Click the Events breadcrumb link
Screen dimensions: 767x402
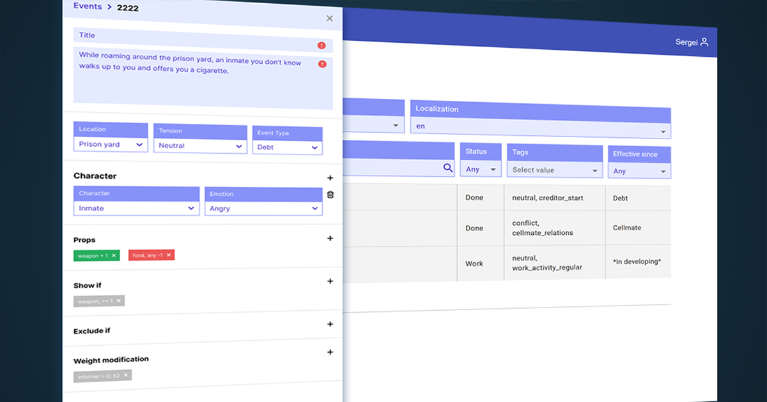coord(88,6)
